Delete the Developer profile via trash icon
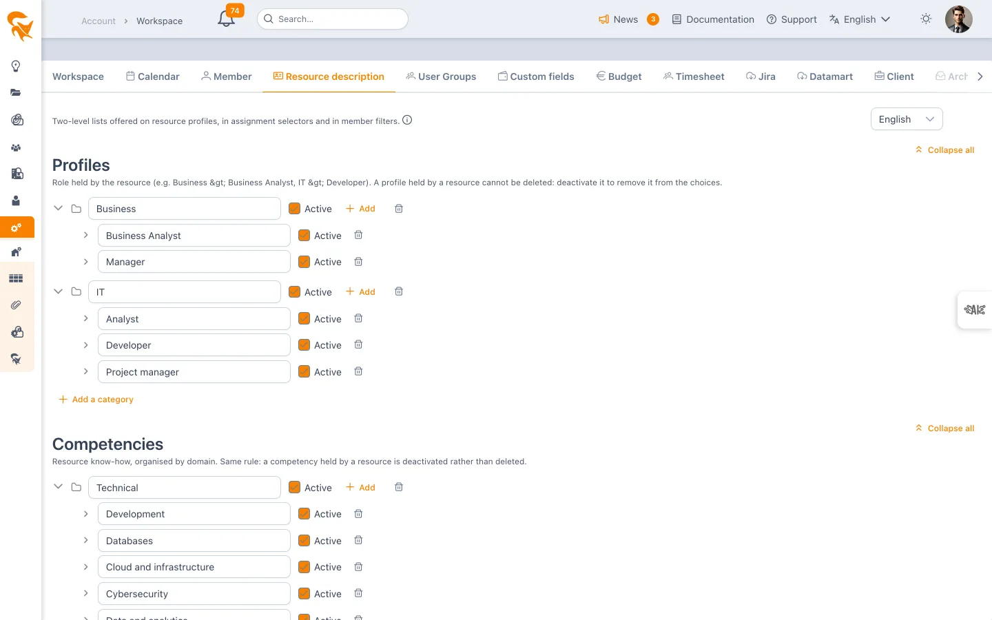 coord(358,344)
